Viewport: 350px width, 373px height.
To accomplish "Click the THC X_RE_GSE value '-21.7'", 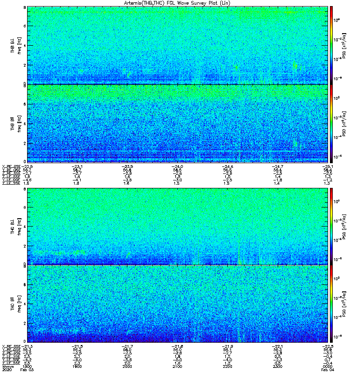I will [x=127, y=346].
